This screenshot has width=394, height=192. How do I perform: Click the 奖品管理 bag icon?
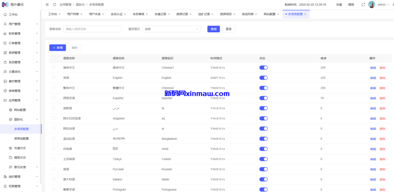click(x=5, y=62)
